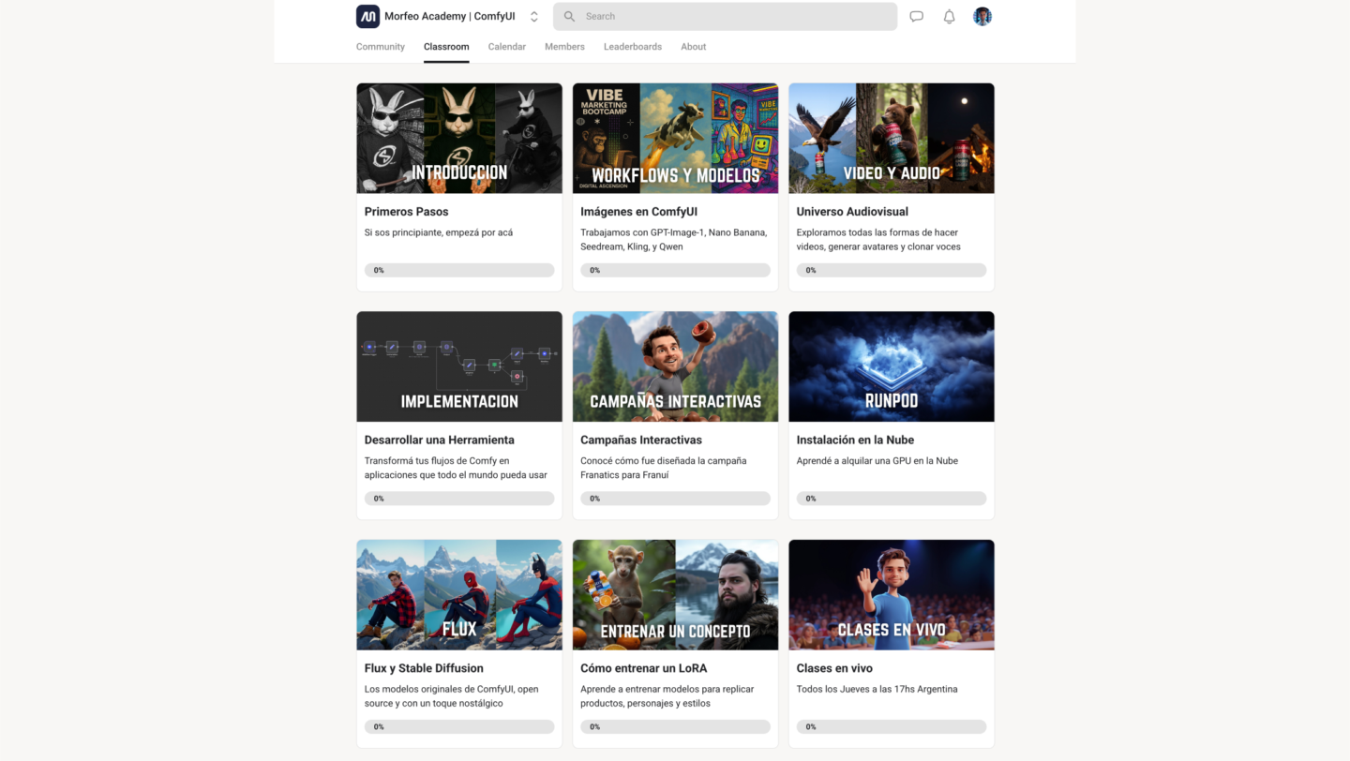This screenshot has height=761, width=1350.
Task: Click the Morfeo Academy logo icon
Action: [367, 16]
